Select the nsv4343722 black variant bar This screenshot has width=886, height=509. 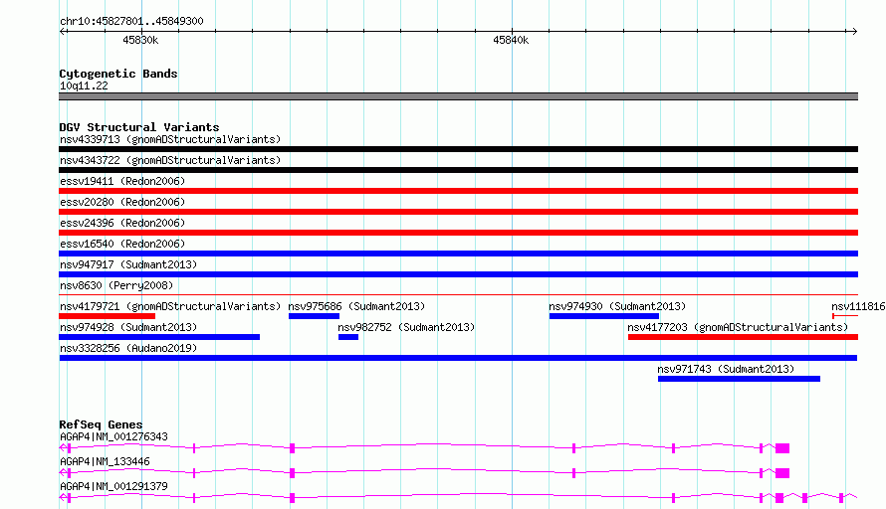tap(458, 170)
